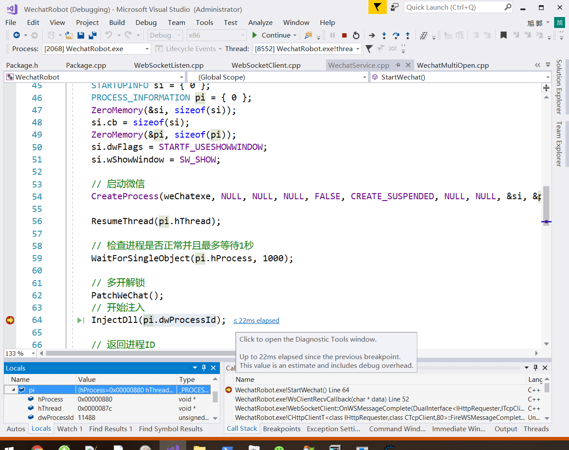Open the Process selection dropdown
Image resolution: width=569 pixels, height=450 pixels.
147,49
